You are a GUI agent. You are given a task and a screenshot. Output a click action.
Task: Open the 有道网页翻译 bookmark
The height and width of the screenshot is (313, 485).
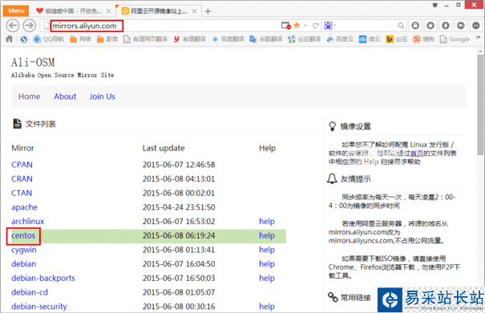tap(145, 39)
